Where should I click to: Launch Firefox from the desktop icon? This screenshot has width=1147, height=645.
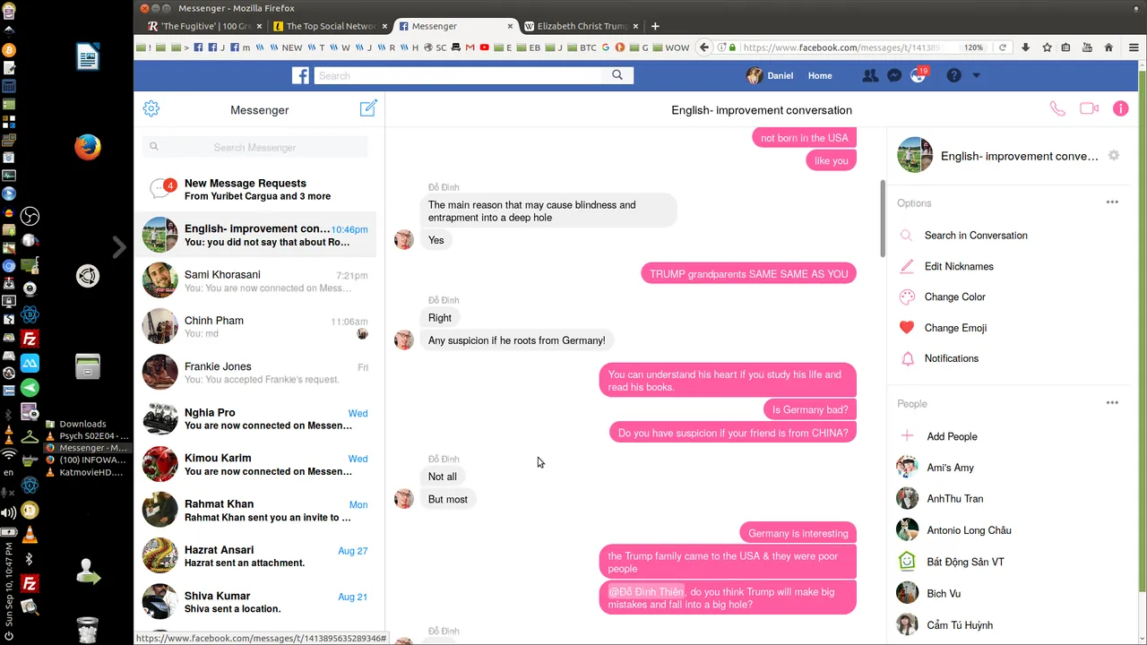coord(87,147)
